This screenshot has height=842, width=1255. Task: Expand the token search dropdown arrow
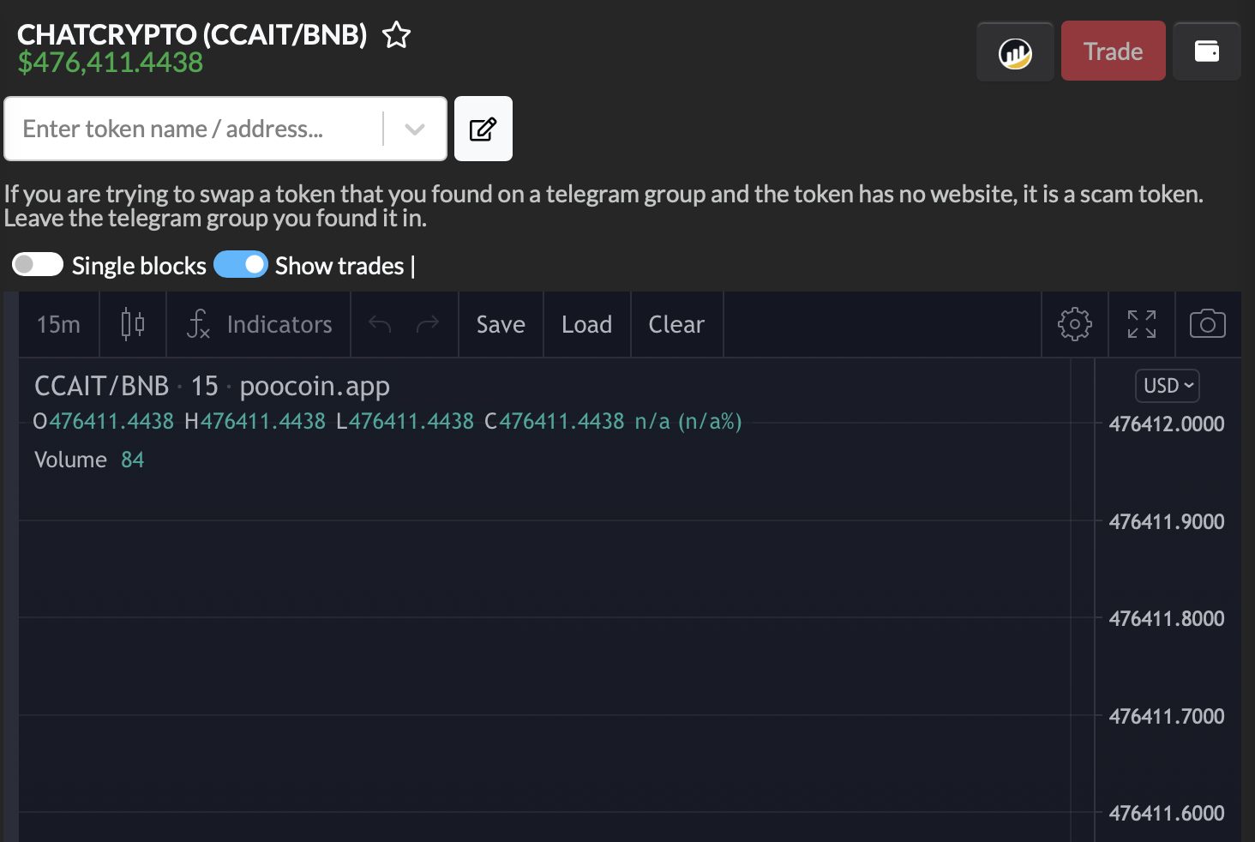point(415,129)
